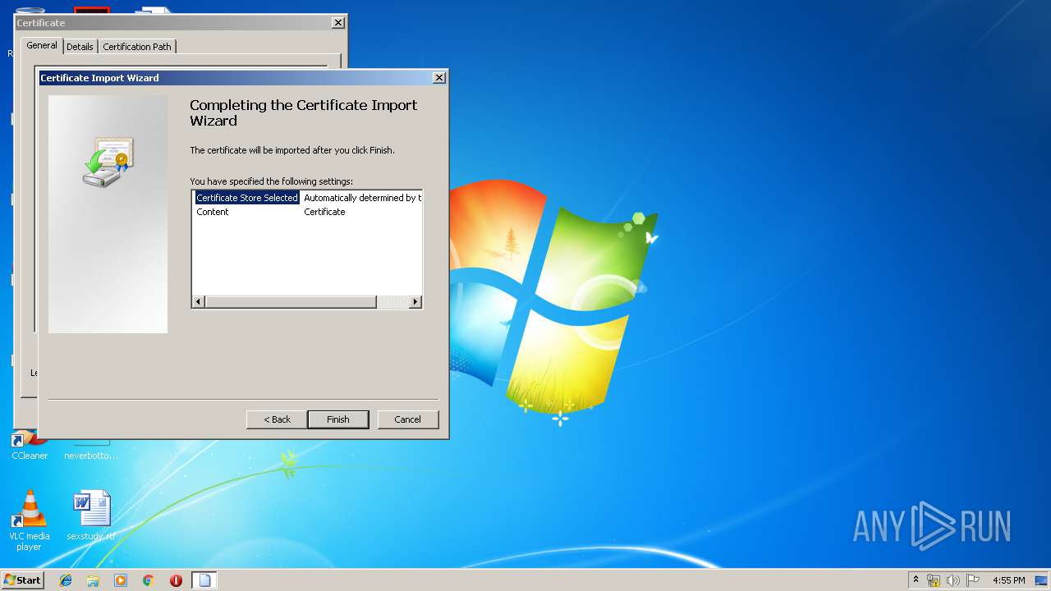Select the VLC media player desktop icon

click(29, 520)
